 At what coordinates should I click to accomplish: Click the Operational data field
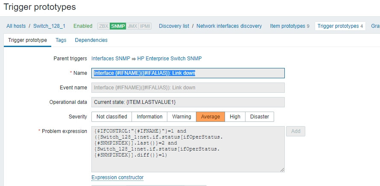pos(188,102)
